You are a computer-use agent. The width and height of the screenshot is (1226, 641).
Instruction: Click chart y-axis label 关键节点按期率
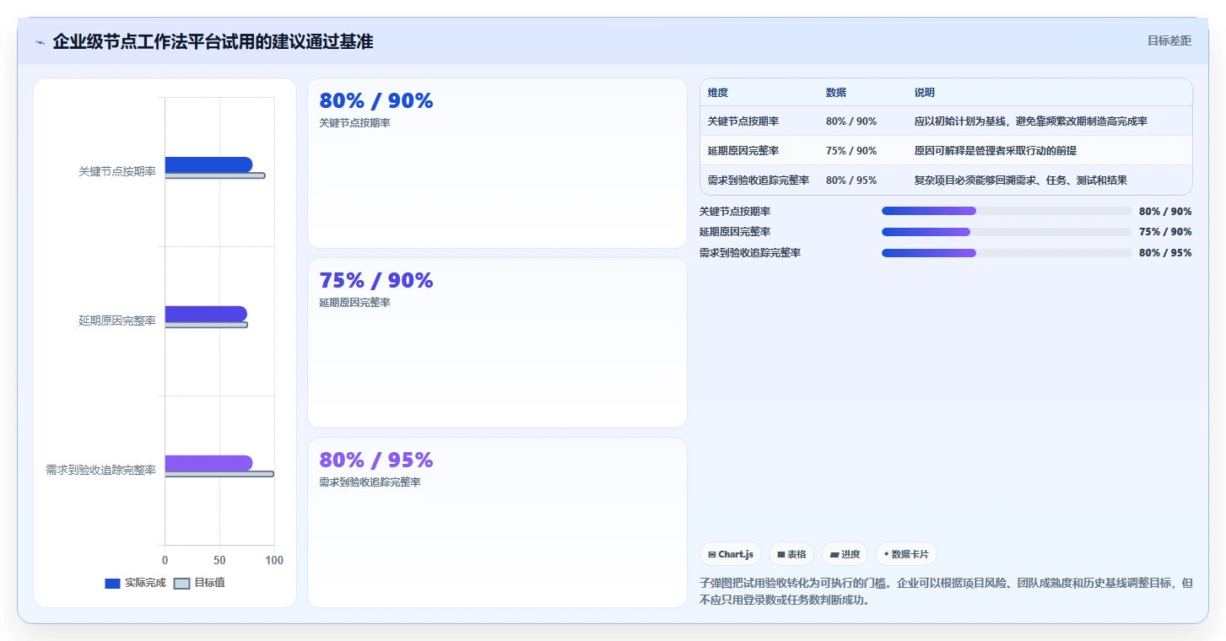coord(117,171)
